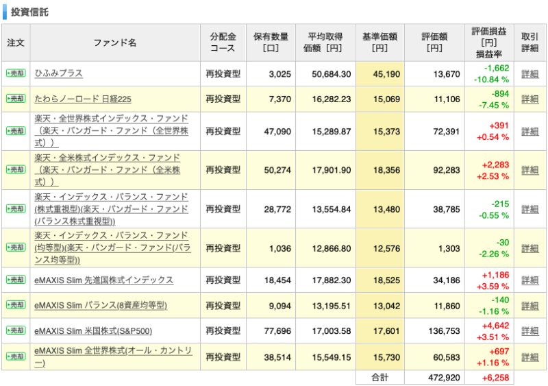548x386 pixels.
Task: Sell eMAXIS Slim 先進国株式インデックス via icon
Action: pyautogui.click(x=15, y=280)
